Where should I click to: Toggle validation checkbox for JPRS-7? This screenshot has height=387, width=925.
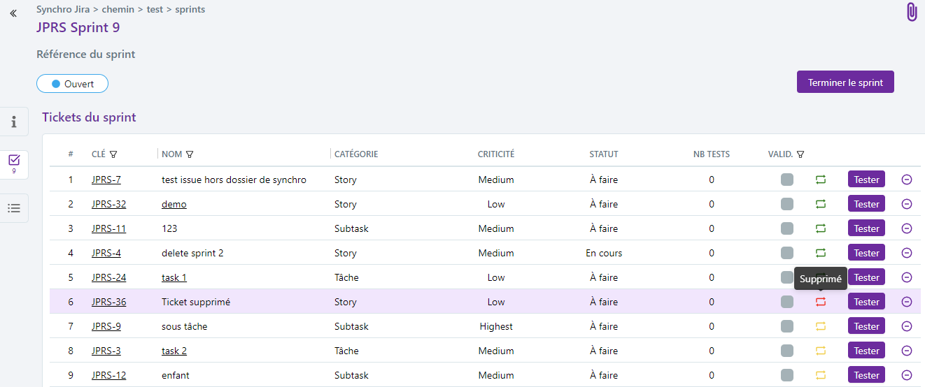pyautogui.click(x=787, y=180)
